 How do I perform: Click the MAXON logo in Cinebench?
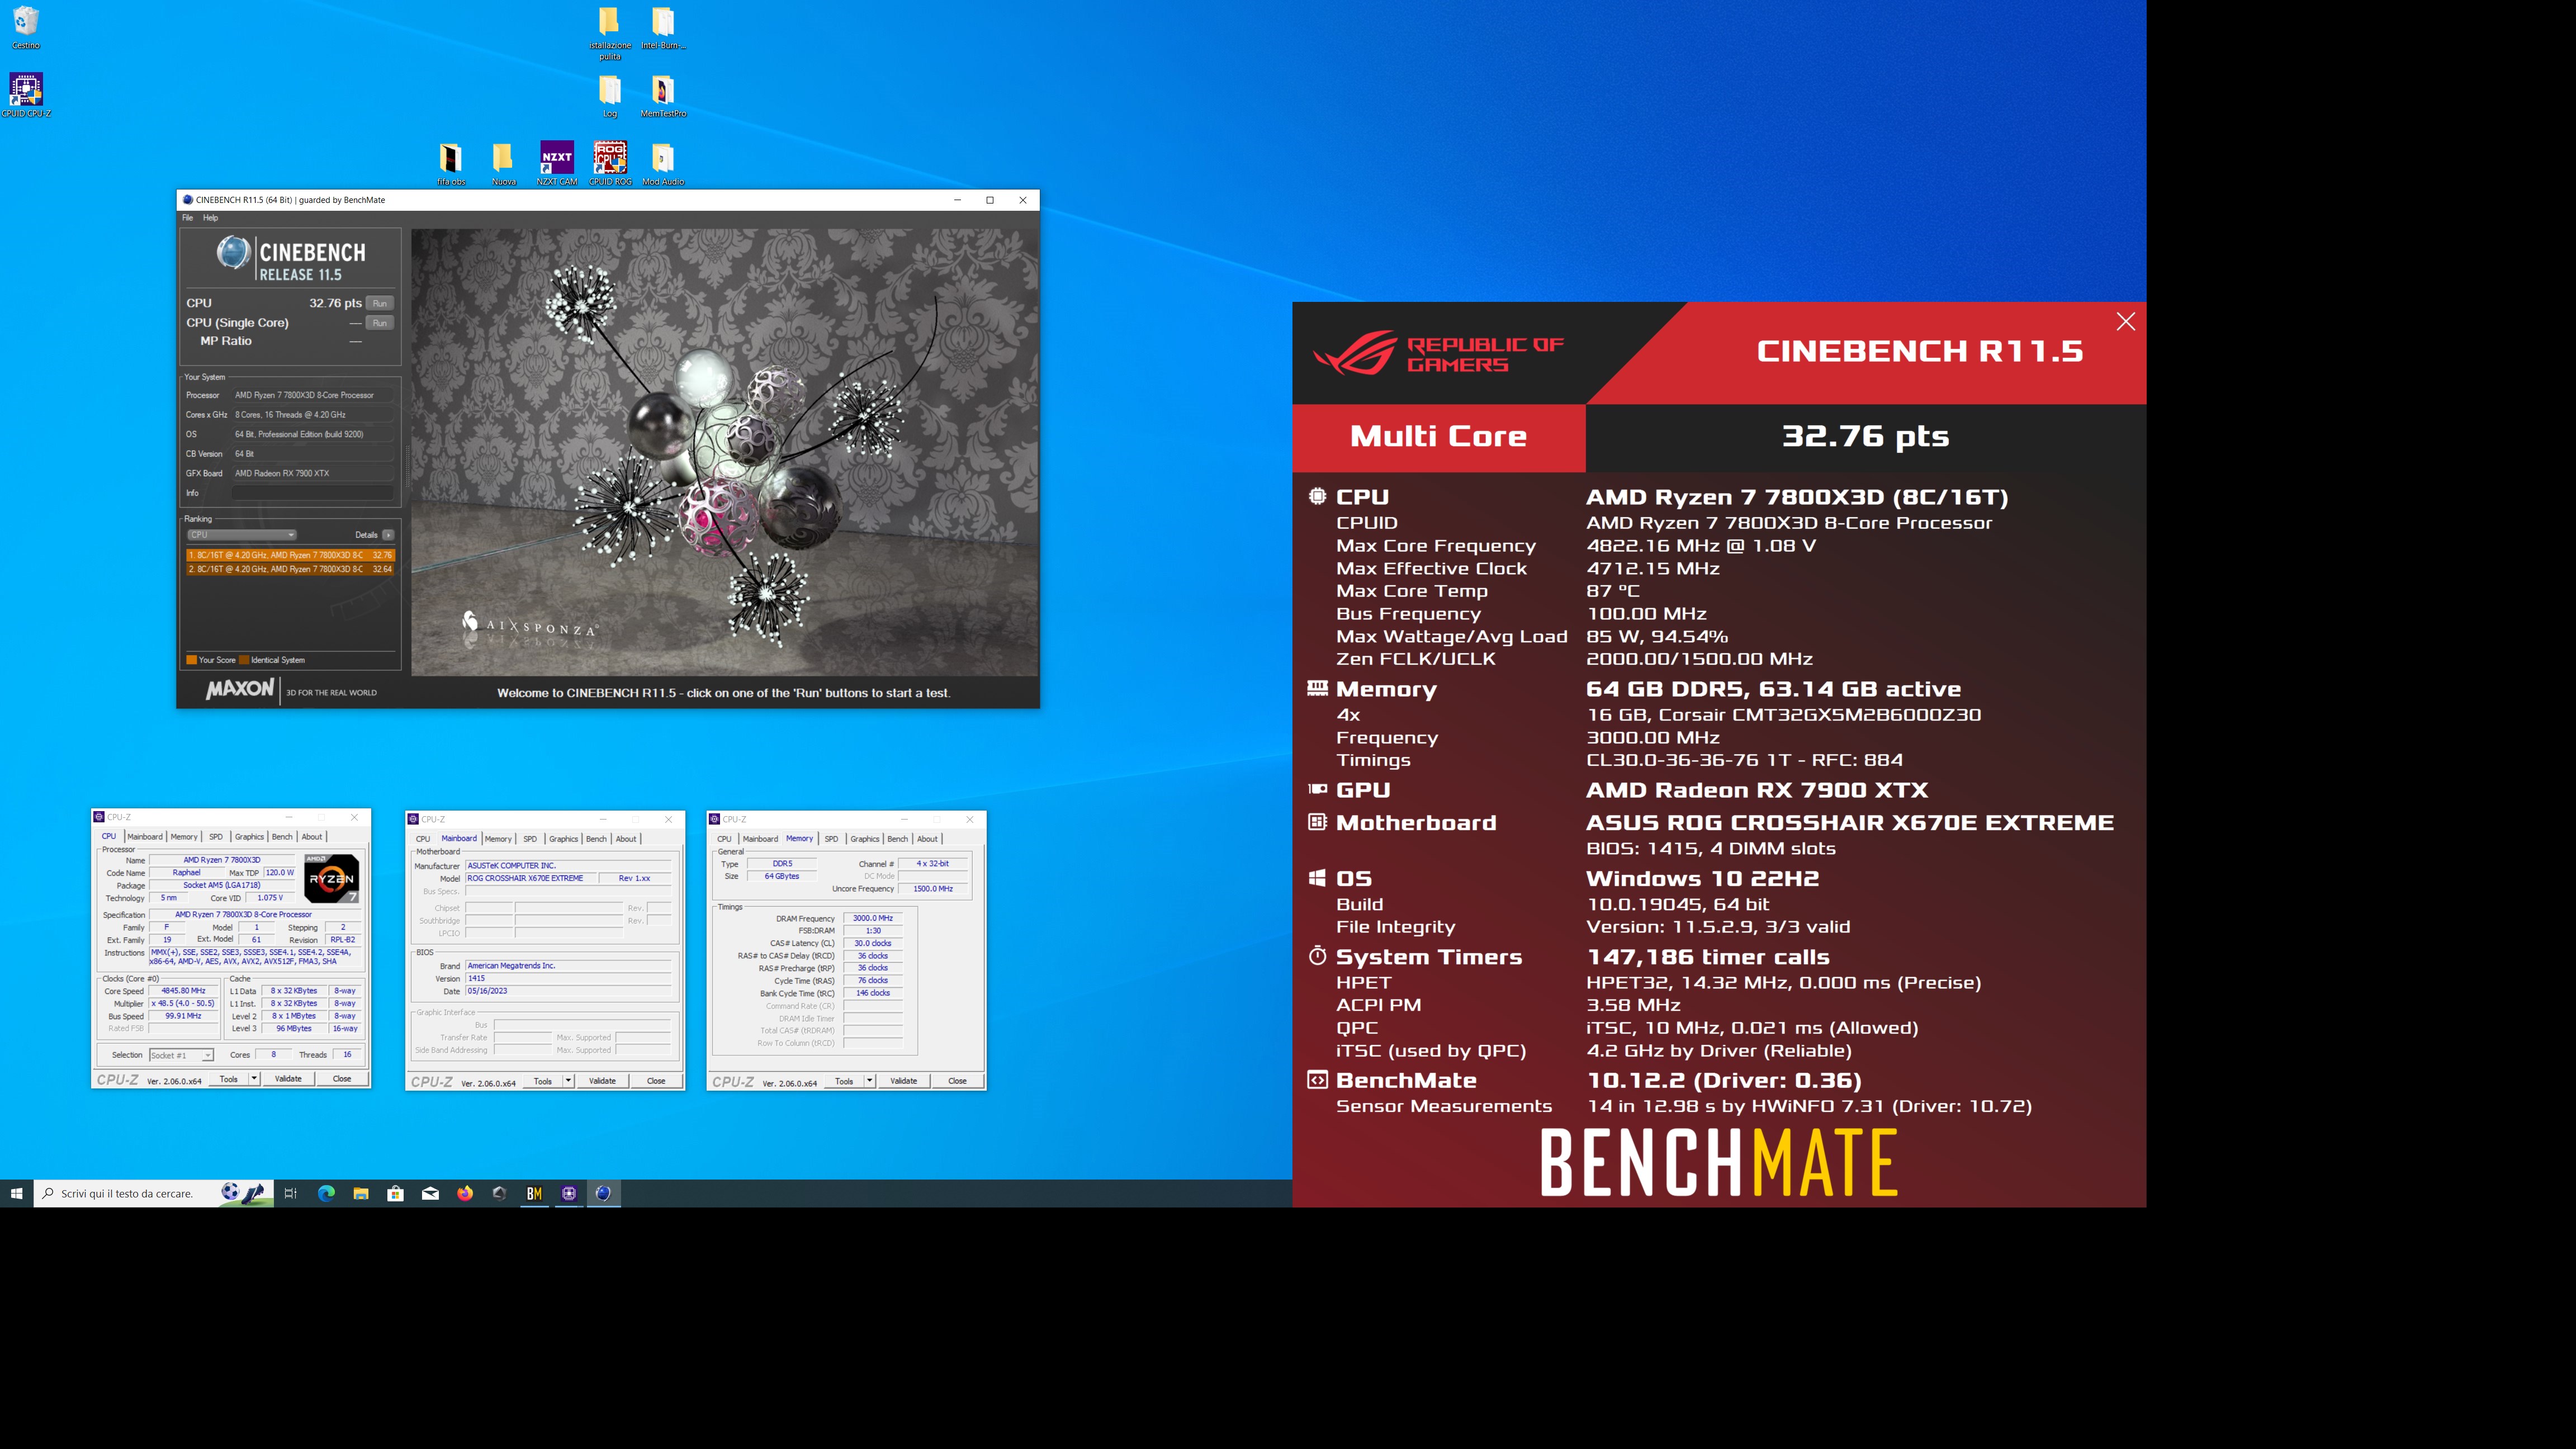(240, 689)
